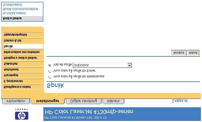The image size is (202, 122).
Task: Click the blue 'Språk' page heading
Action: click(x=55, y=86)
